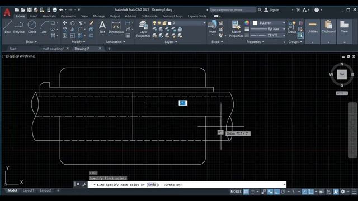
Task: Select the Text tool
Action: coord(102,27)
